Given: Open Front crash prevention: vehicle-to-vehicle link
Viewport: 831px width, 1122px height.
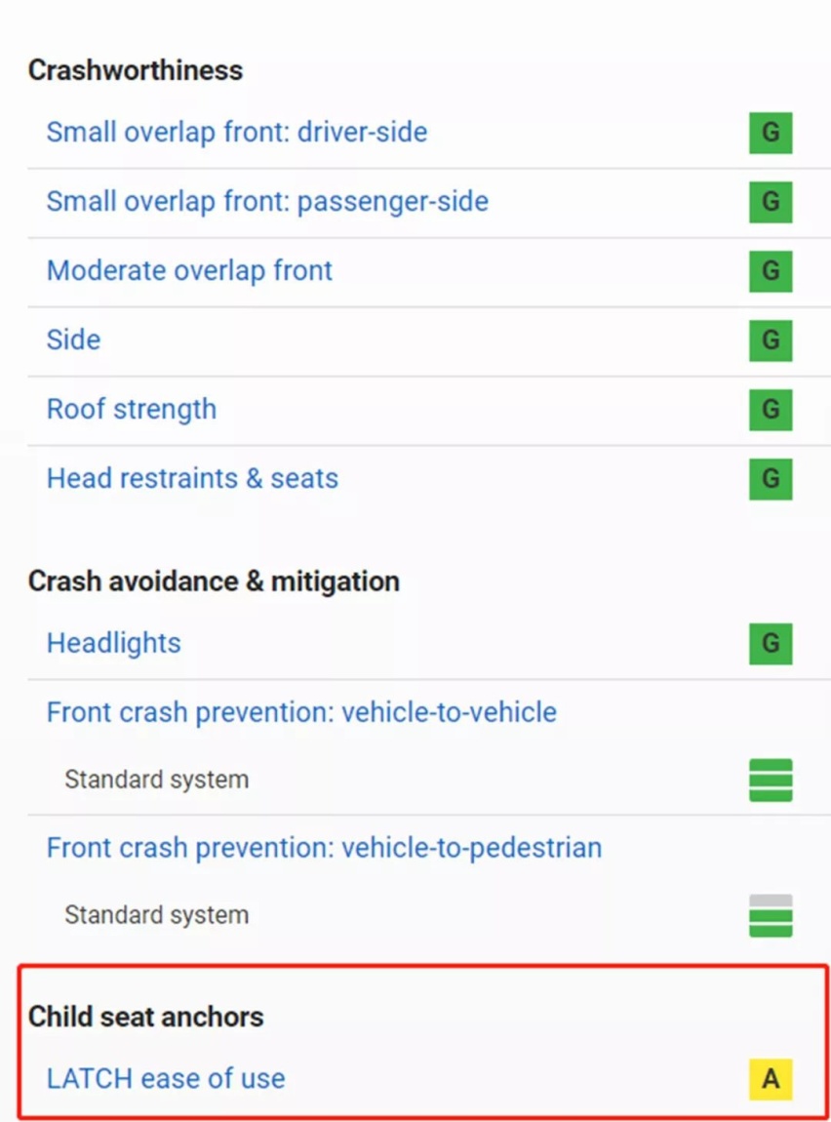Looking at the screenshot, I should click(x=301, y=712).
